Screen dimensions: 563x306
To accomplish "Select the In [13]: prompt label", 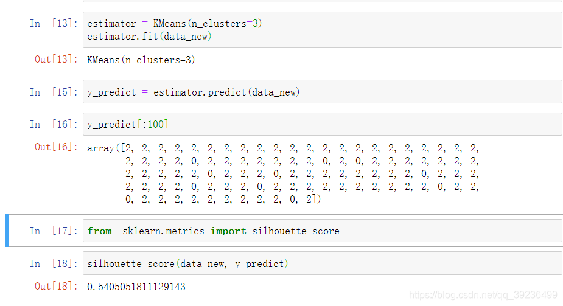I will [x=54, y=24].
